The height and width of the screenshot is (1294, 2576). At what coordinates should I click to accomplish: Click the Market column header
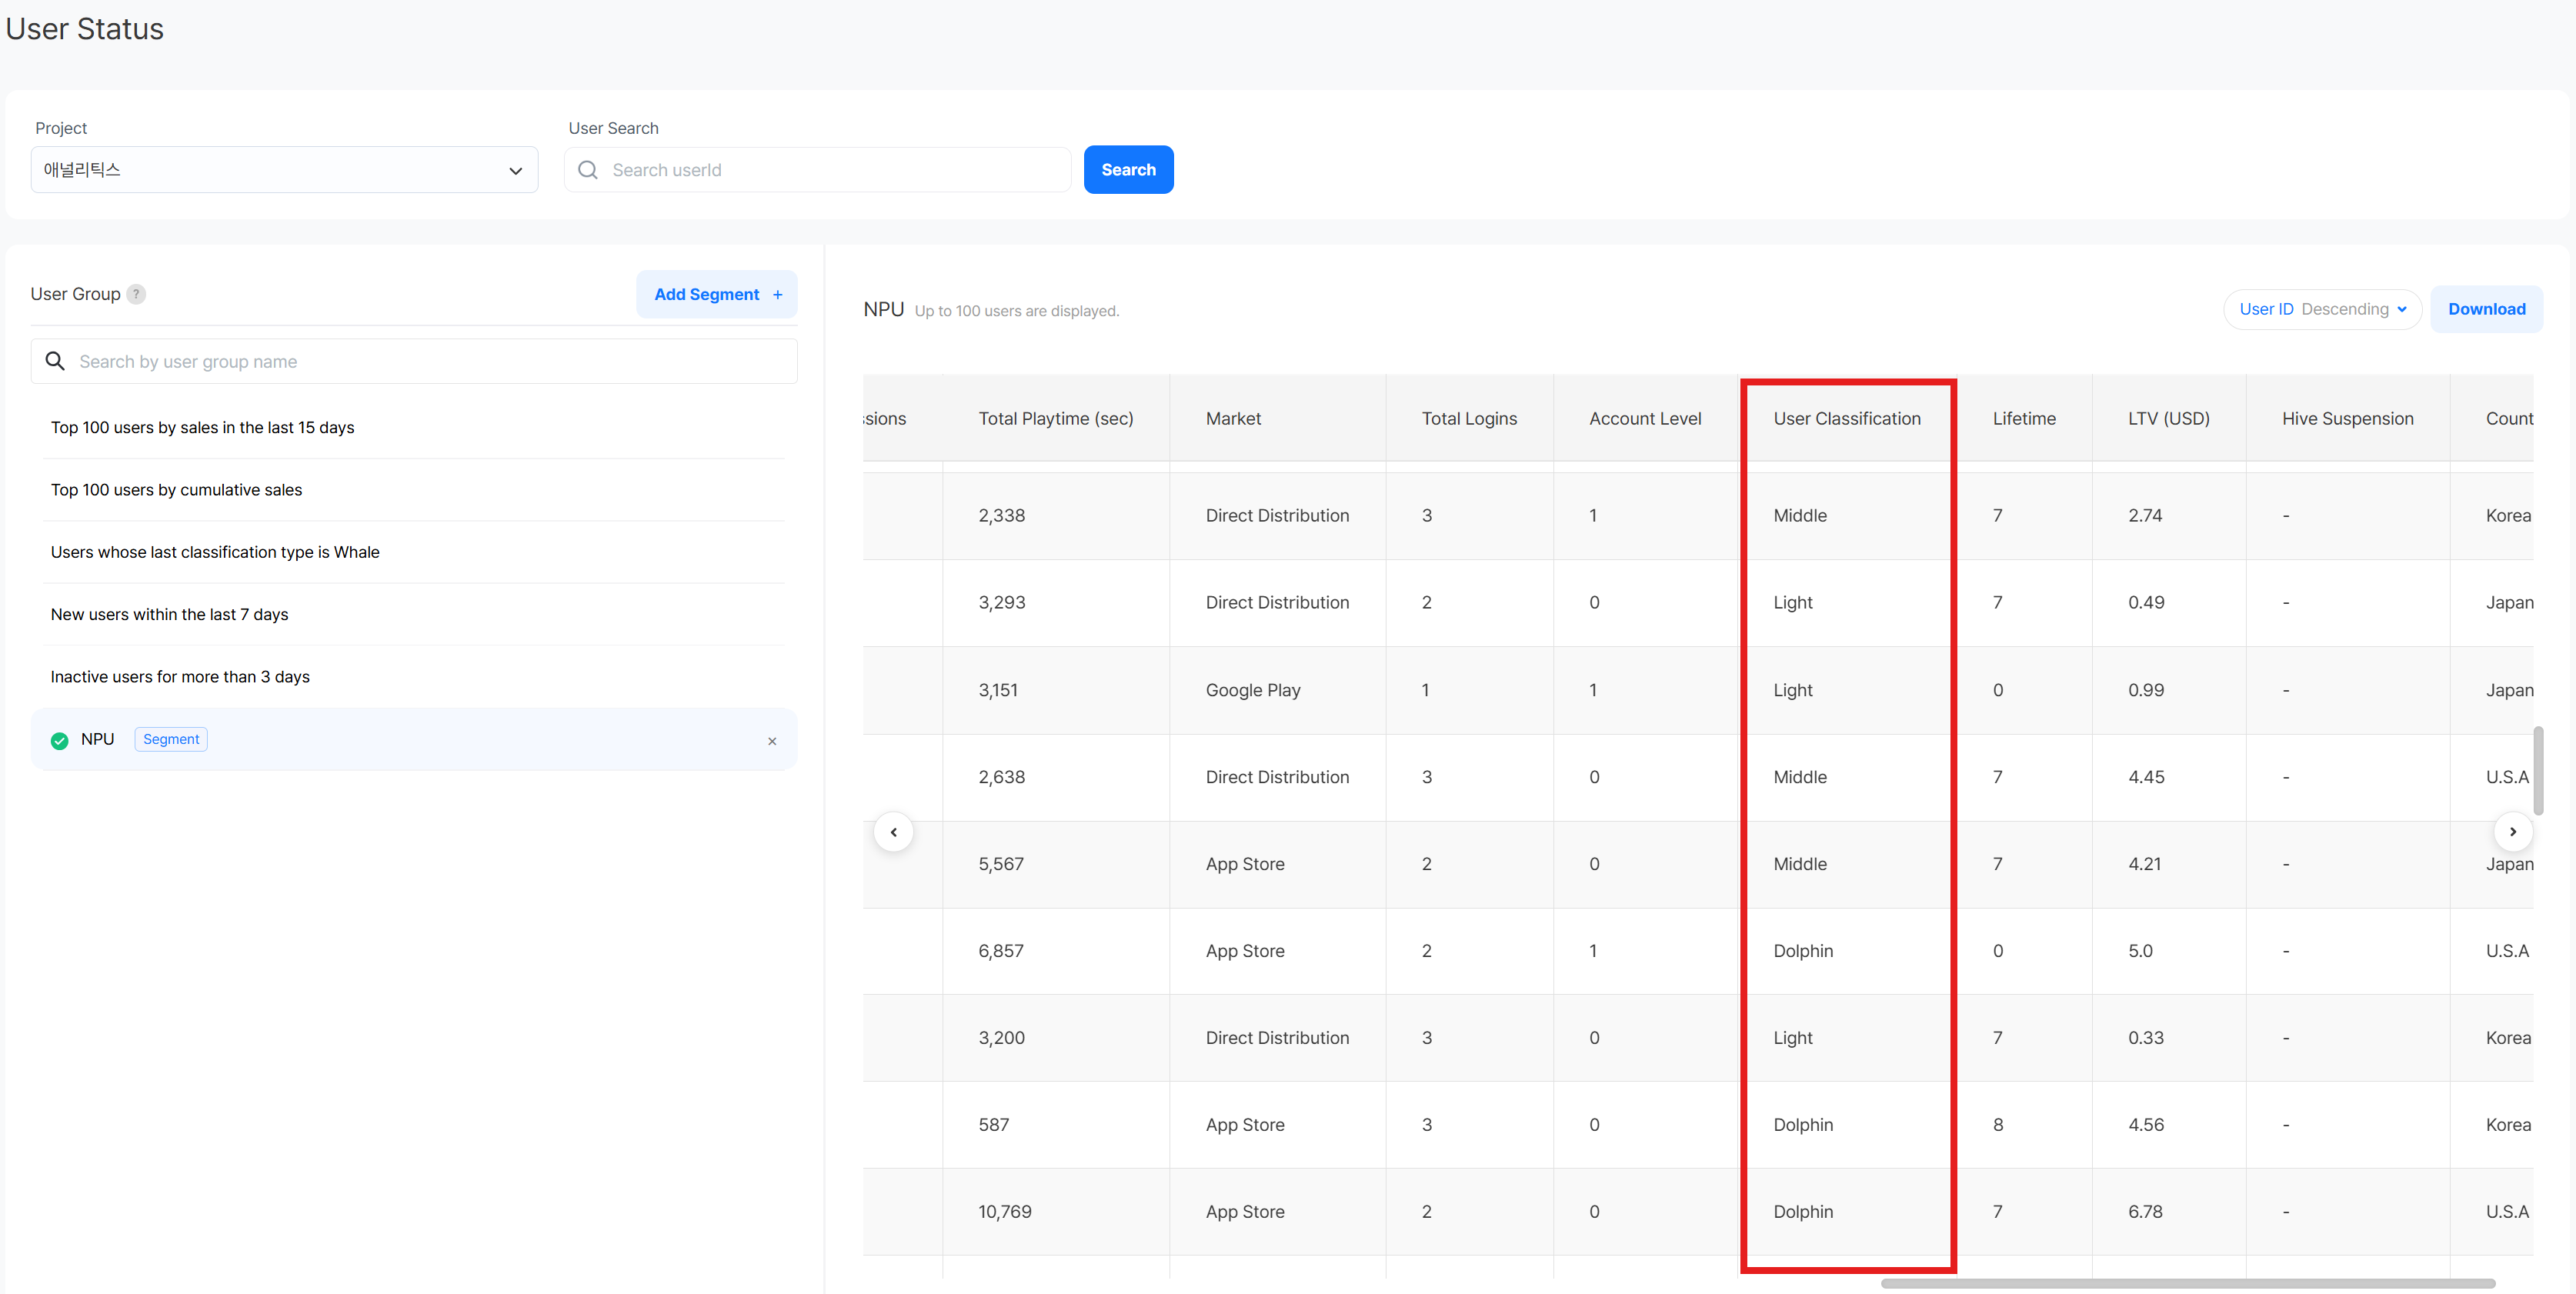[x=1277, y=419]
